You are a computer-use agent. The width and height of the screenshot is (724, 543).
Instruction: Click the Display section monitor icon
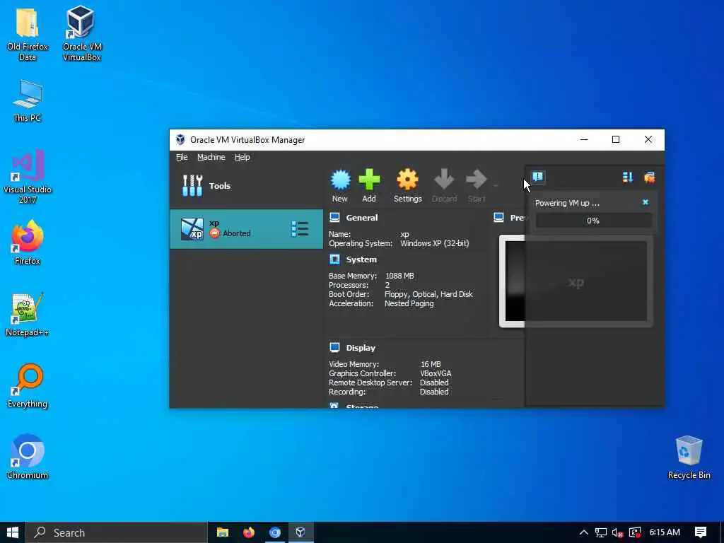coord(334,348)
